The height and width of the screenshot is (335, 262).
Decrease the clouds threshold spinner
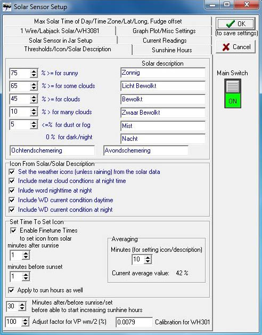pos(34,101)
